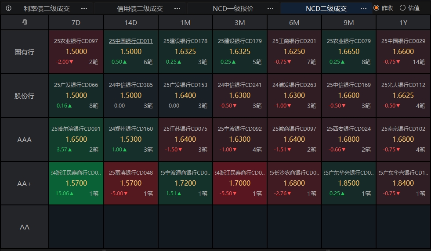Image resolution: width=431 pixels, height=251 pixels.
Task: Click the 1Y column header
Action: point(403,22)
